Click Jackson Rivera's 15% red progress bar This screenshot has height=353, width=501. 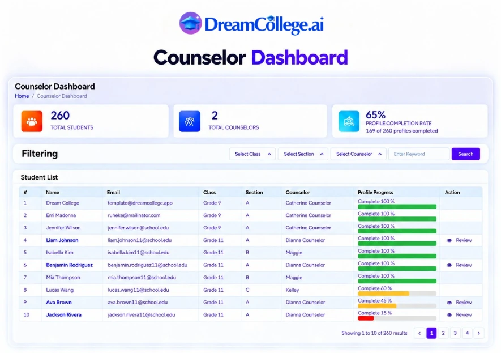click(x=397, y=318)
